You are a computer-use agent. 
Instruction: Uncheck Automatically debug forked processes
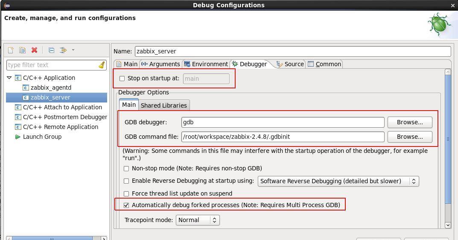pos(126,205)
